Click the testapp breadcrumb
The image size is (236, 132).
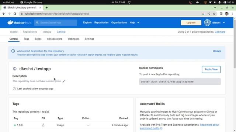tap(47, 32)
